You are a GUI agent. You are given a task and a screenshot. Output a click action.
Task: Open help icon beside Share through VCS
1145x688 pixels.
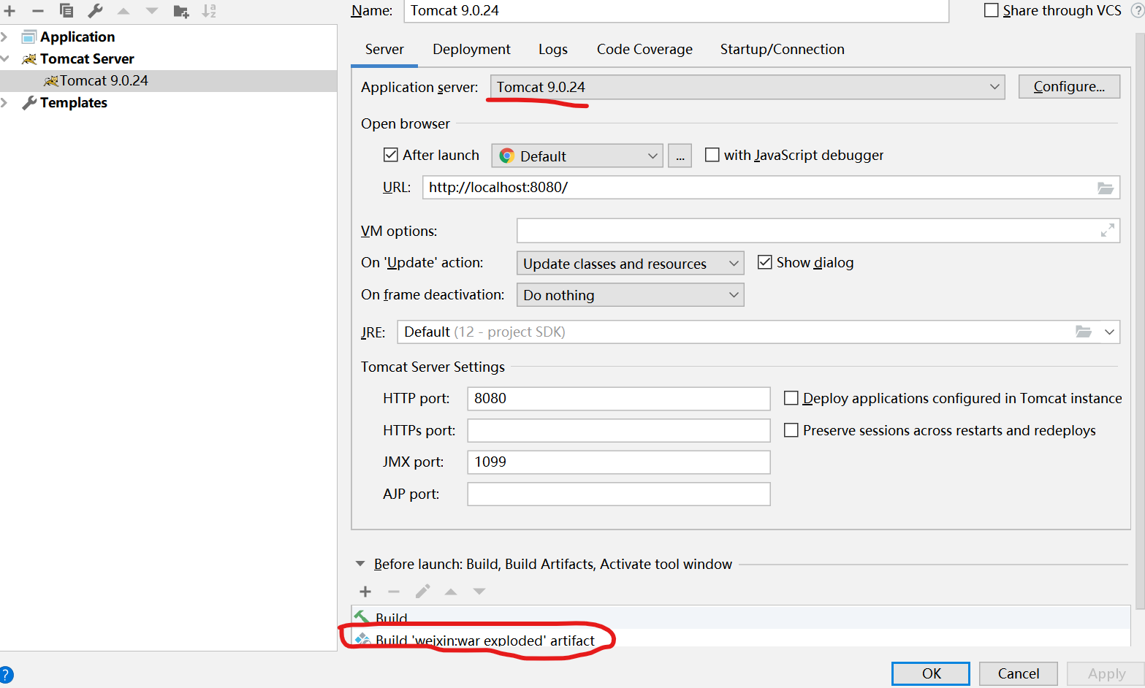[x=1138, y=10]
